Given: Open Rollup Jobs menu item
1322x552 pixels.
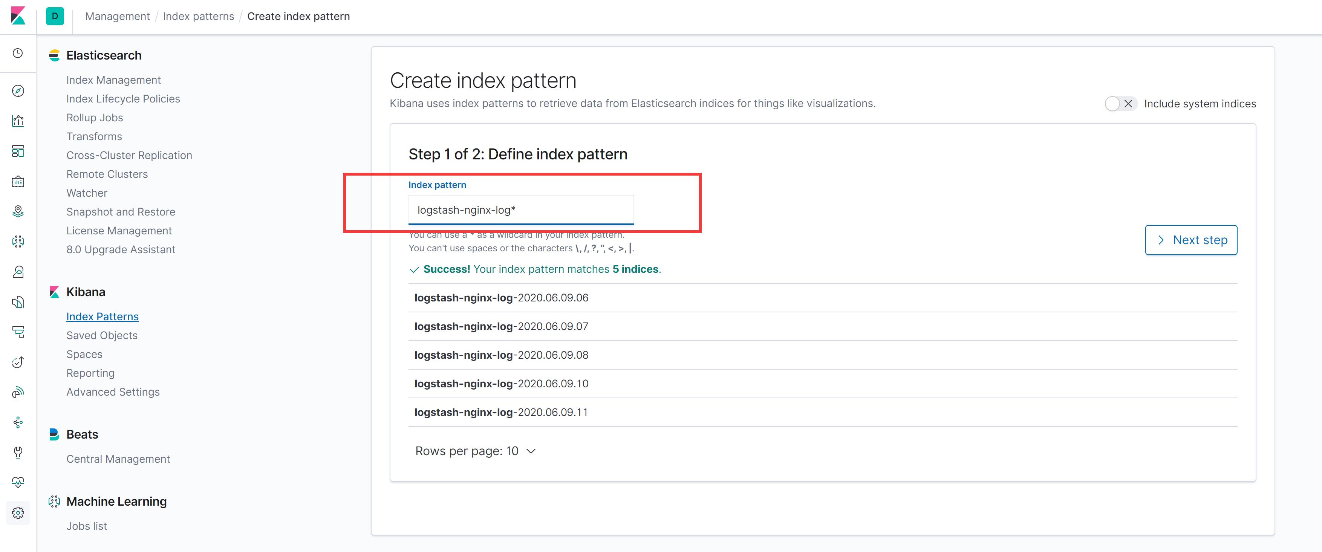Looking at the screenshot, I should click(x=95, y=118).
